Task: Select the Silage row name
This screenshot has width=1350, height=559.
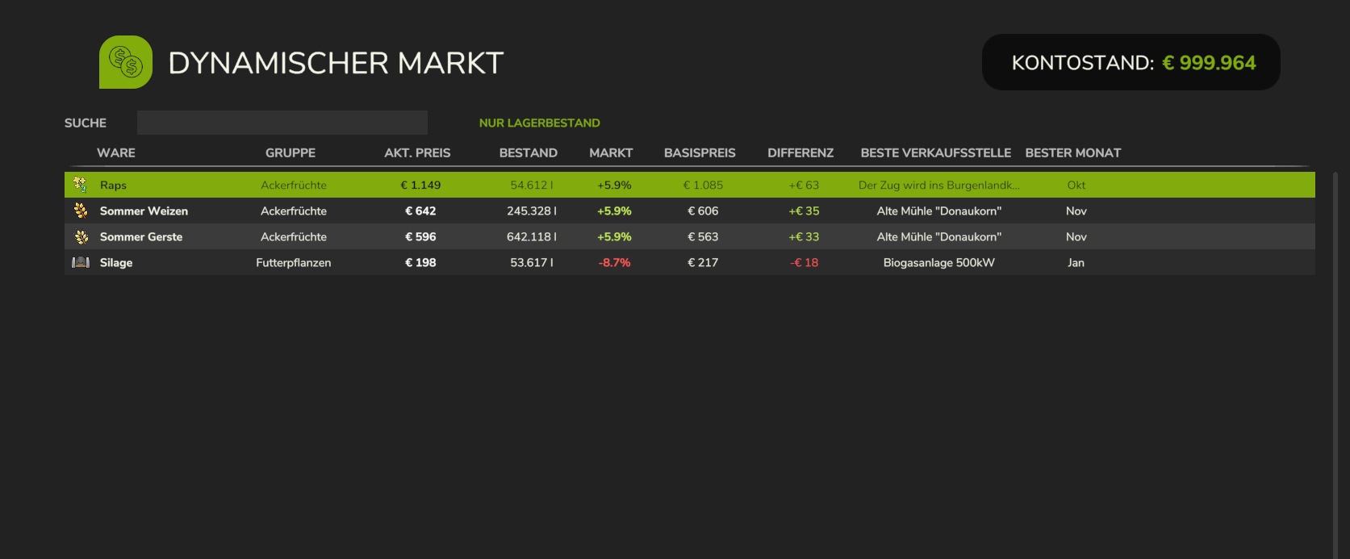Action: pyautogui.click(x=116, y=262)
